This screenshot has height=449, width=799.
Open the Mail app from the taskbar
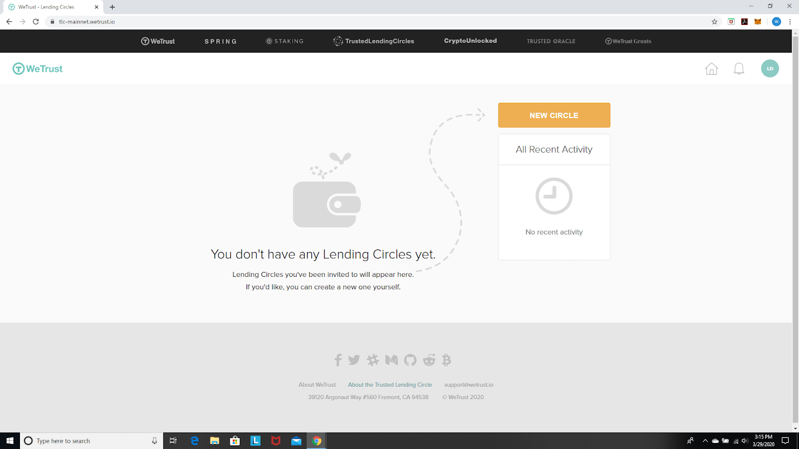296,441
